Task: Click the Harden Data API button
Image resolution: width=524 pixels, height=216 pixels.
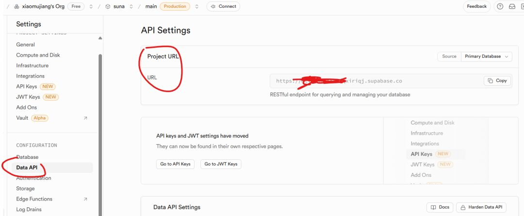Action: pos(481,207)
